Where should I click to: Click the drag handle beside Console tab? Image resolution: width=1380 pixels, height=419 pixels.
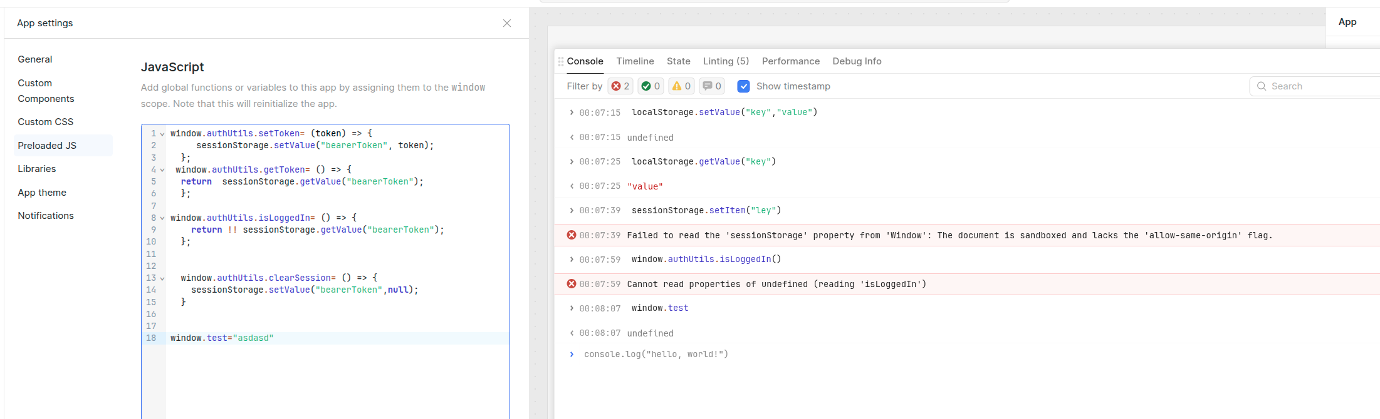pos(560,61)
